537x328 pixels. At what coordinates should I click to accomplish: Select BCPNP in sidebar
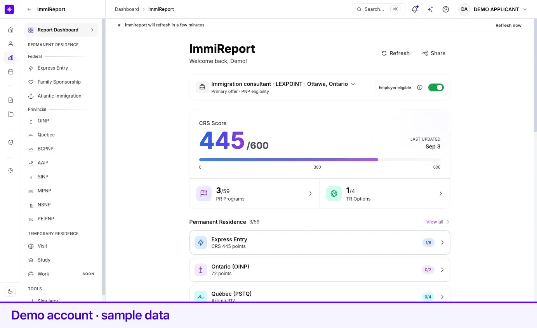61,149
